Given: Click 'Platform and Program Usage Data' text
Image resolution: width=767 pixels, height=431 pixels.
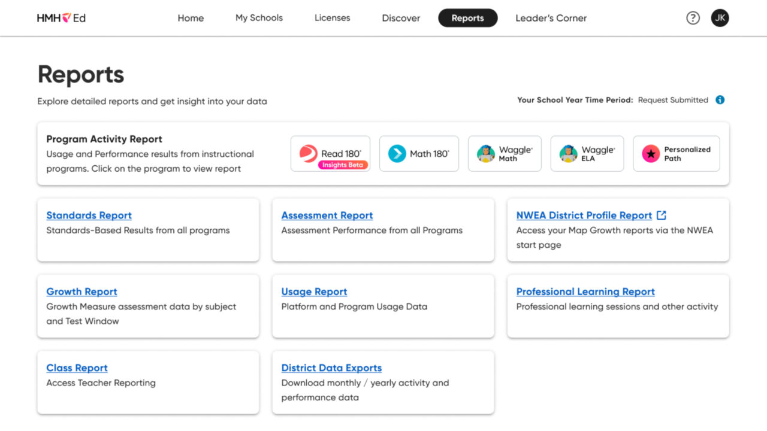Looking at the screenshot, I should 354,306.
